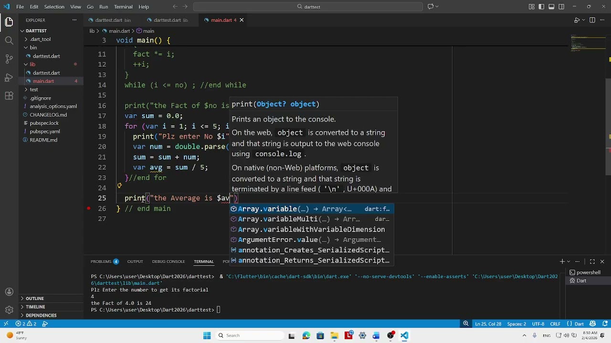Maximize the terminal panel size
Viewport: 611px width, 343px height.
point(592,262)
